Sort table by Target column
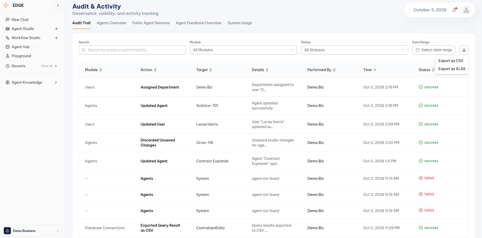 click(204, 70)
